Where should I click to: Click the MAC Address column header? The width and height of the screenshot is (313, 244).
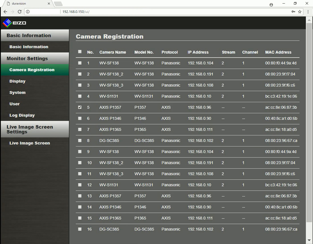click(x=278, y=52)
